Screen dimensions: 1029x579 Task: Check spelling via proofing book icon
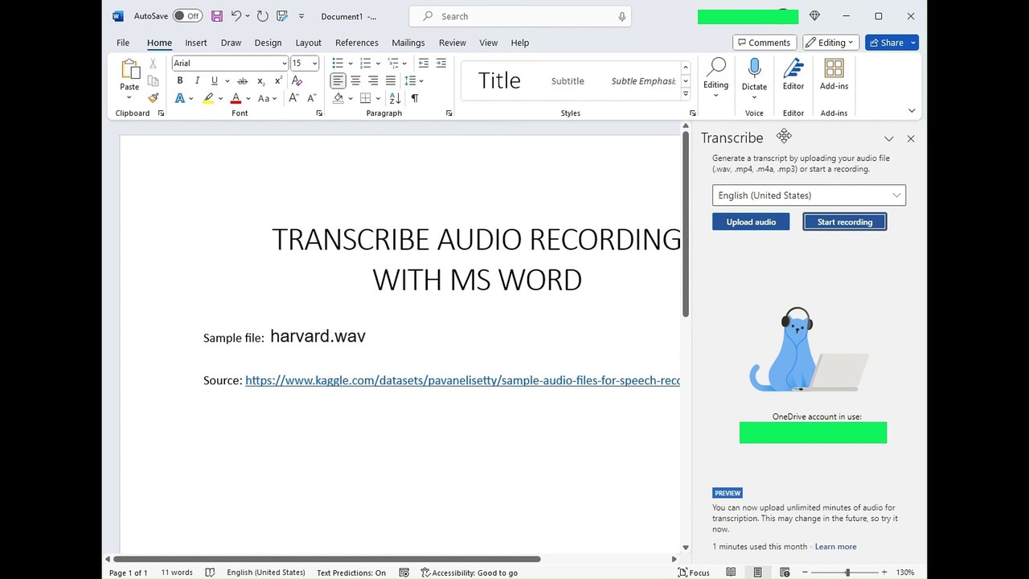pyautogui.click(x=210, y=573)
